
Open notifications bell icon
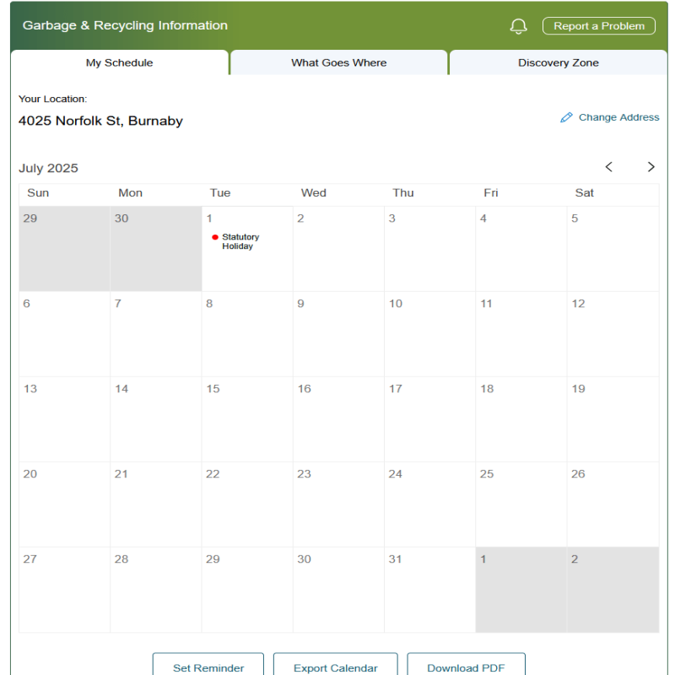518,26
